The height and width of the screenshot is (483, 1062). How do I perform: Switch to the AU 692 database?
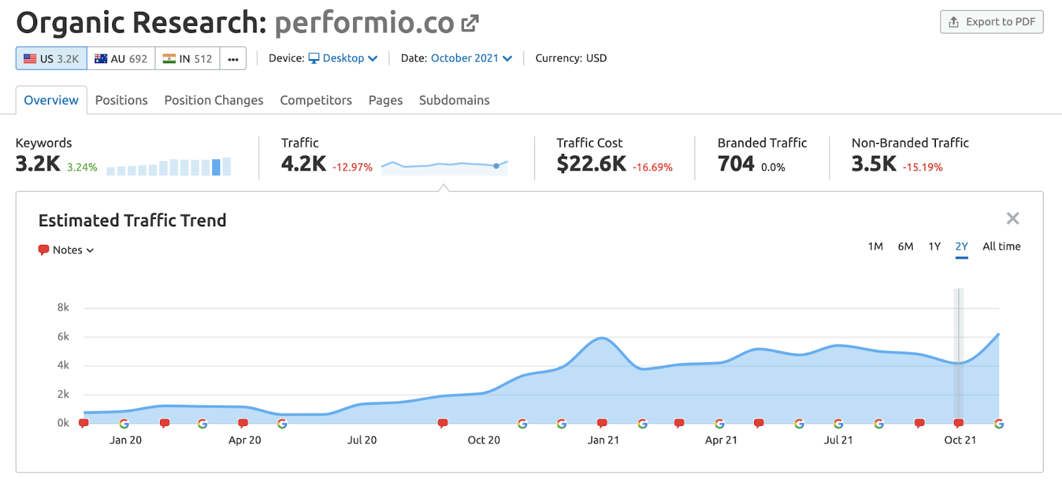(x=121, y=58)
